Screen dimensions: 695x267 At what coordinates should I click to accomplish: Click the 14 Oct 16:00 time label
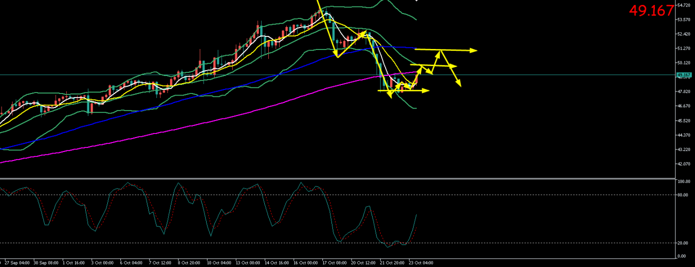click(x=277, y=262)
